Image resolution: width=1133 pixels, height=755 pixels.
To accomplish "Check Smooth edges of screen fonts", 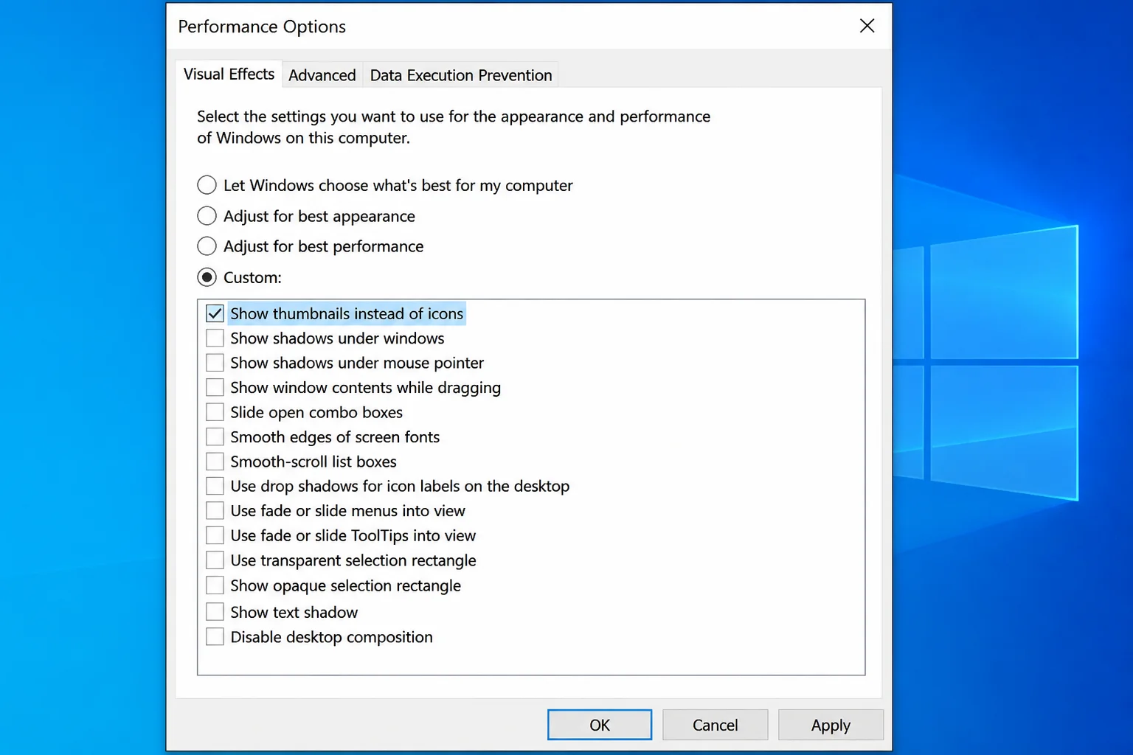I will [x=215, y=436].
